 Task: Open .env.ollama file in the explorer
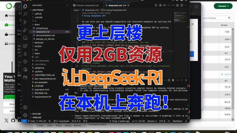[x=40, y=64]
